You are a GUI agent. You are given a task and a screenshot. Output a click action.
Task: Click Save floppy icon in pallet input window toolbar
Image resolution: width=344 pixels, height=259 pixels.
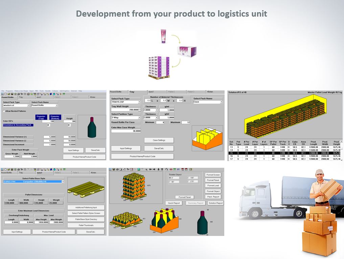tap(12, 170)
